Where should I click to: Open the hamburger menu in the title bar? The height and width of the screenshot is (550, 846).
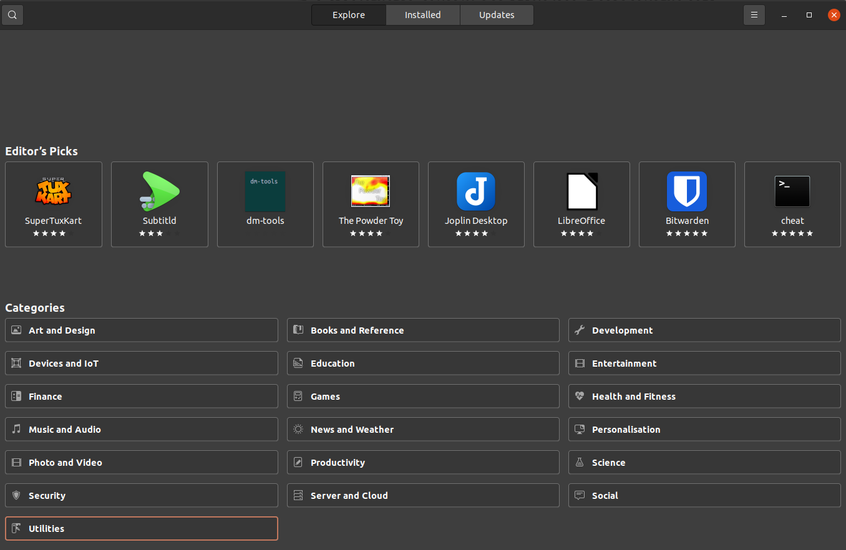click(x=754, y=14)
